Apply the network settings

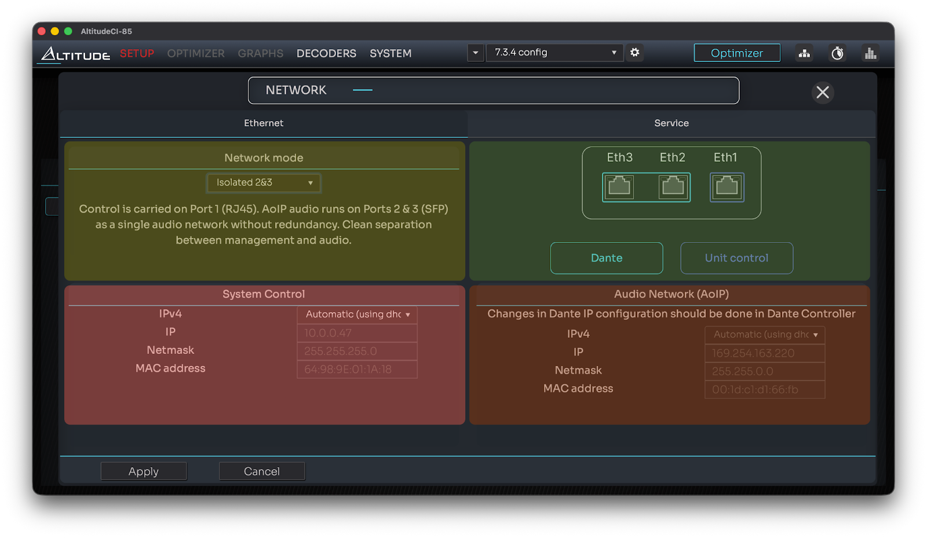click(144, 471)
